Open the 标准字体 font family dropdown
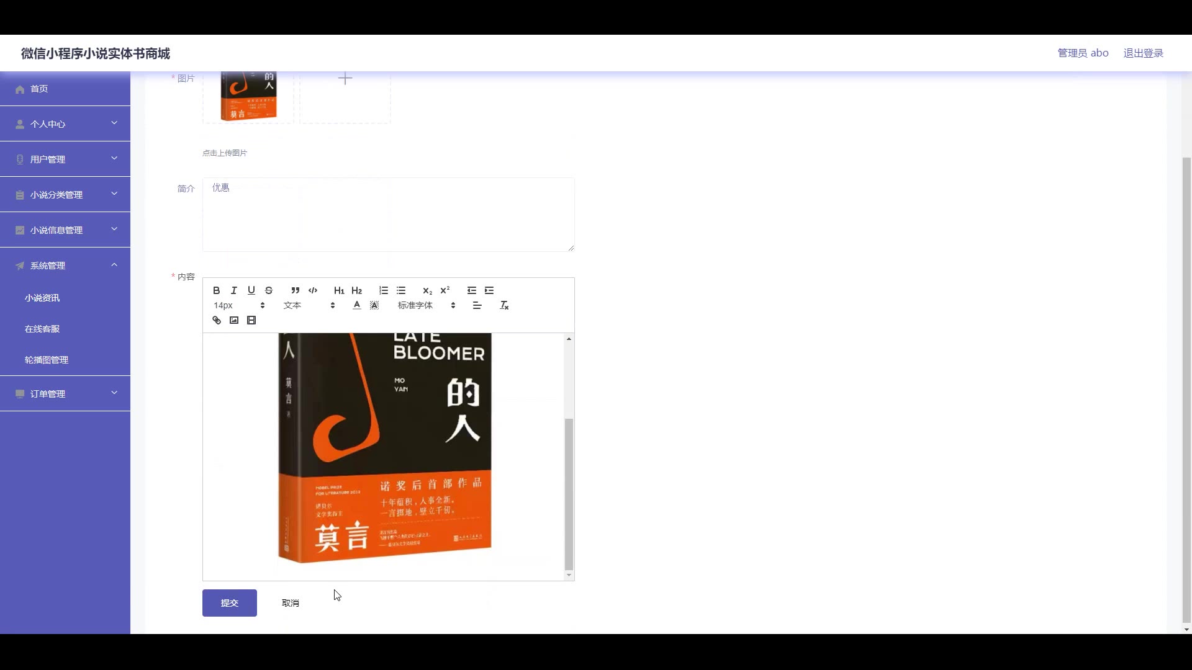 pos(427,305)
